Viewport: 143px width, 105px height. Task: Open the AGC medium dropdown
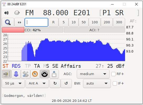(93, 74)
